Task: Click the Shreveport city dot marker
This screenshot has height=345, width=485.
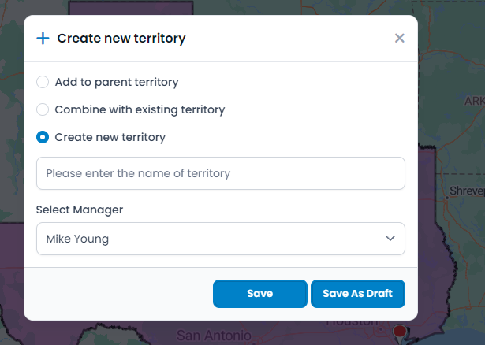Action: tap(446, 198)
